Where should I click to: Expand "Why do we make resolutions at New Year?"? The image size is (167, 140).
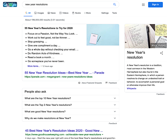coord(115,118)
